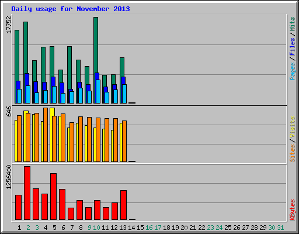
Task: Click day 22 on the x-axis
Action: point(201,228)
